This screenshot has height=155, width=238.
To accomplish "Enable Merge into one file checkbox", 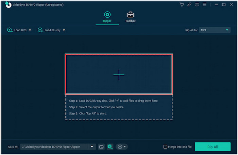I will [165, 147].
